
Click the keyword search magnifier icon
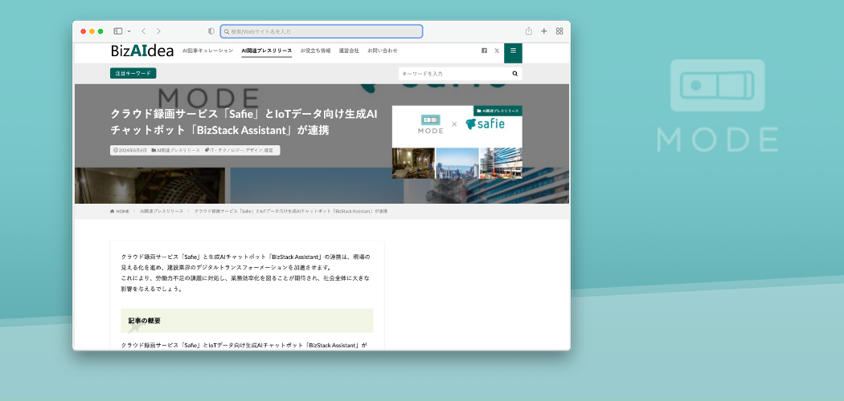pos(514,73)
